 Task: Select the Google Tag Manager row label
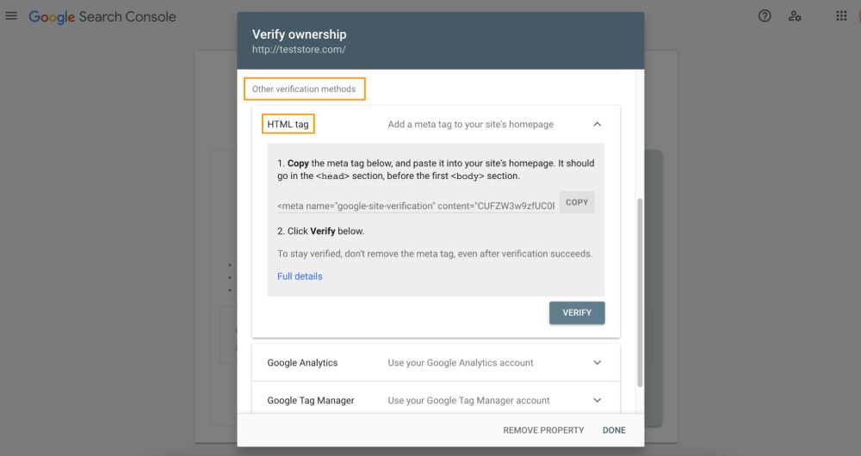[x=311, y=401]
